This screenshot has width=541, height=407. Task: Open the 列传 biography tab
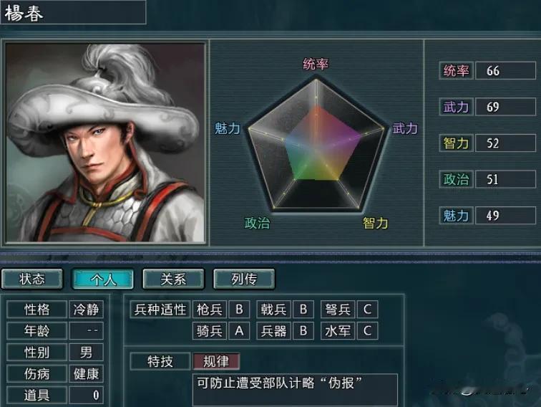[244, 279]
